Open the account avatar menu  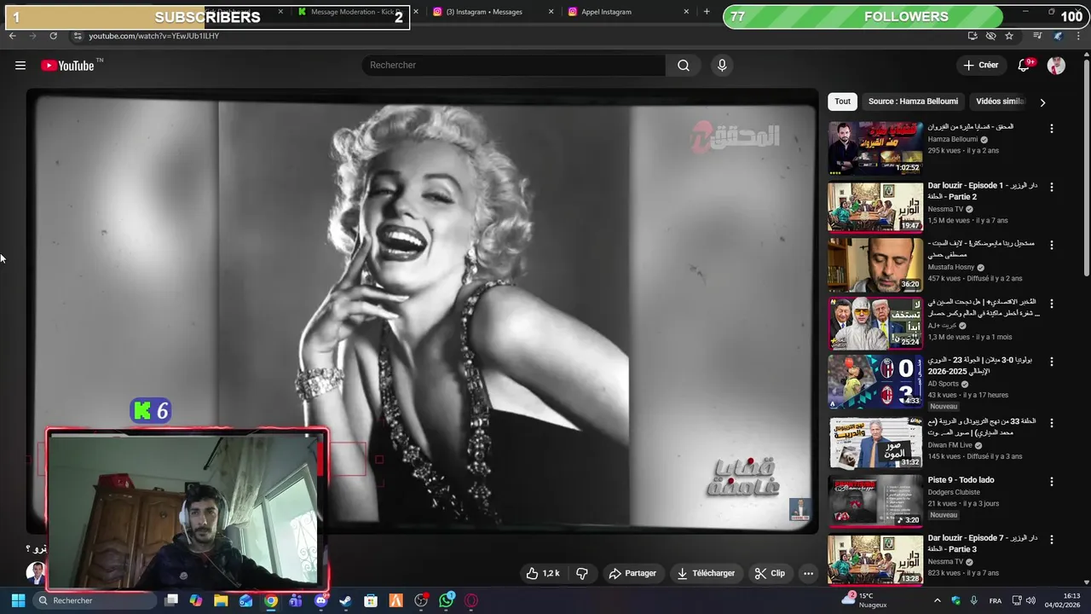point(1056,66)
